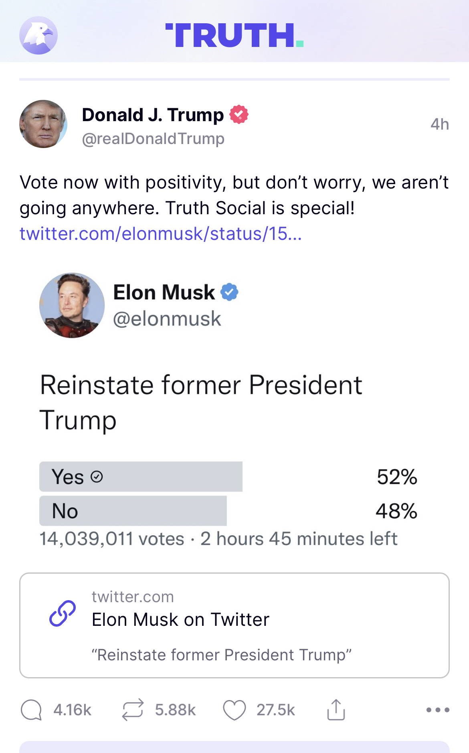Open Donald J. Trump's profile picture

coord(43,124)
